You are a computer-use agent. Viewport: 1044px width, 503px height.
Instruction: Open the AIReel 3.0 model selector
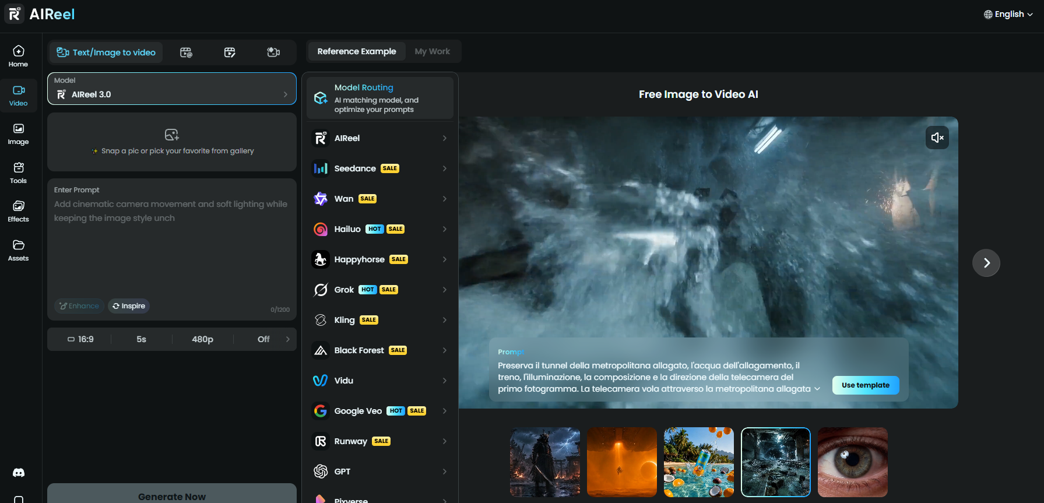click(x=172, y=89)
